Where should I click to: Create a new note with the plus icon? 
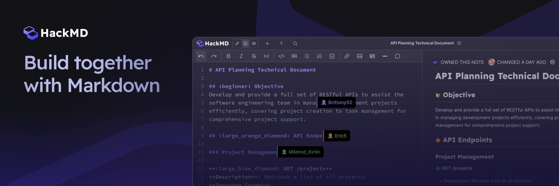(267, 44)
